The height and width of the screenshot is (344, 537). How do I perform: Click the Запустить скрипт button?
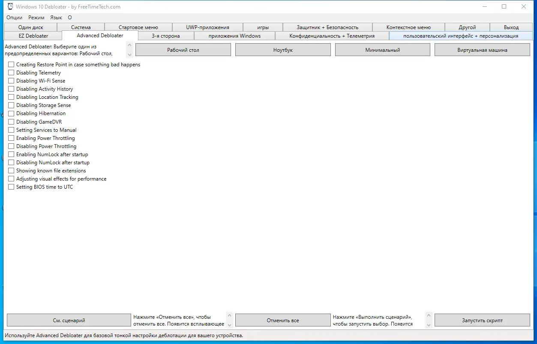tap(482, 320)
